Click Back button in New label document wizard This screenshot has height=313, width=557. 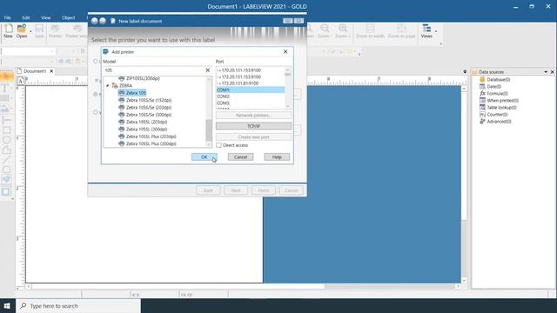coord(208,190)
